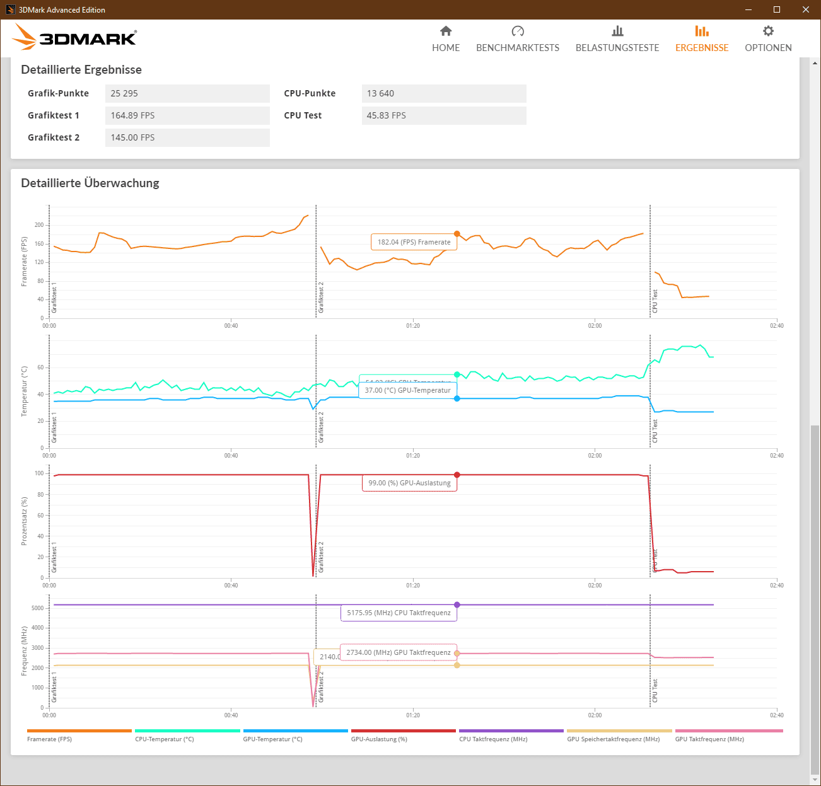Click the Grafiktest 2 marker in framerate chart
This screenshot has width=821, height=786.
pos(321,298)
